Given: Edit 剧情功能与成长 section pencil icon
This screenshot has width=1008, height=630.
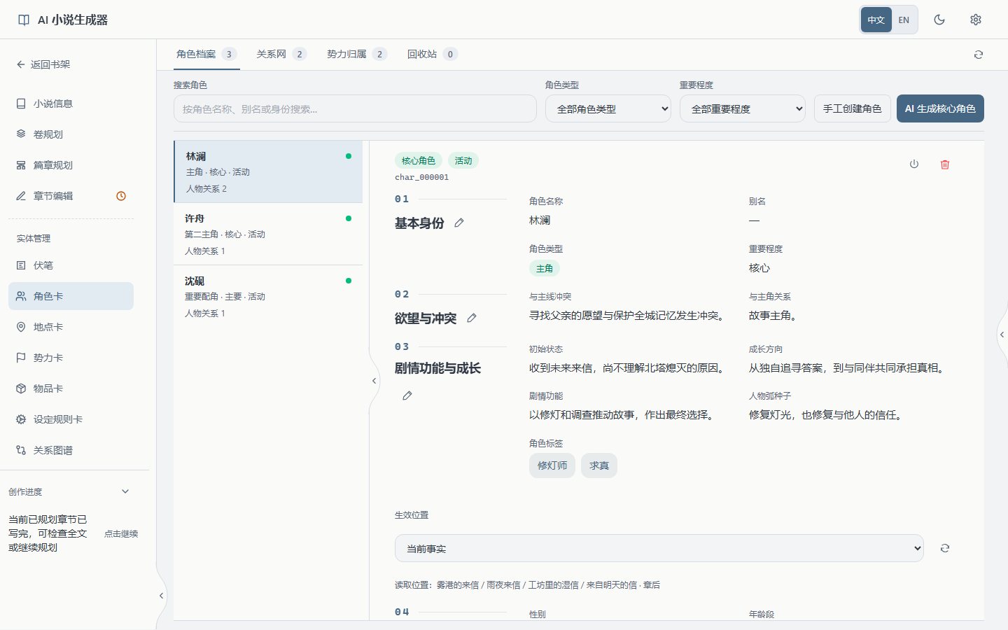Looking at the screenshot, I should point(407,395).
